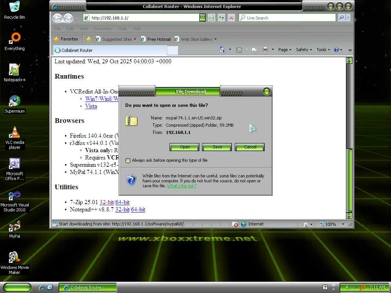This screenshot has height=293, width=391.
Task: Select the Supermium desktop shortcut
Action: 15,104
